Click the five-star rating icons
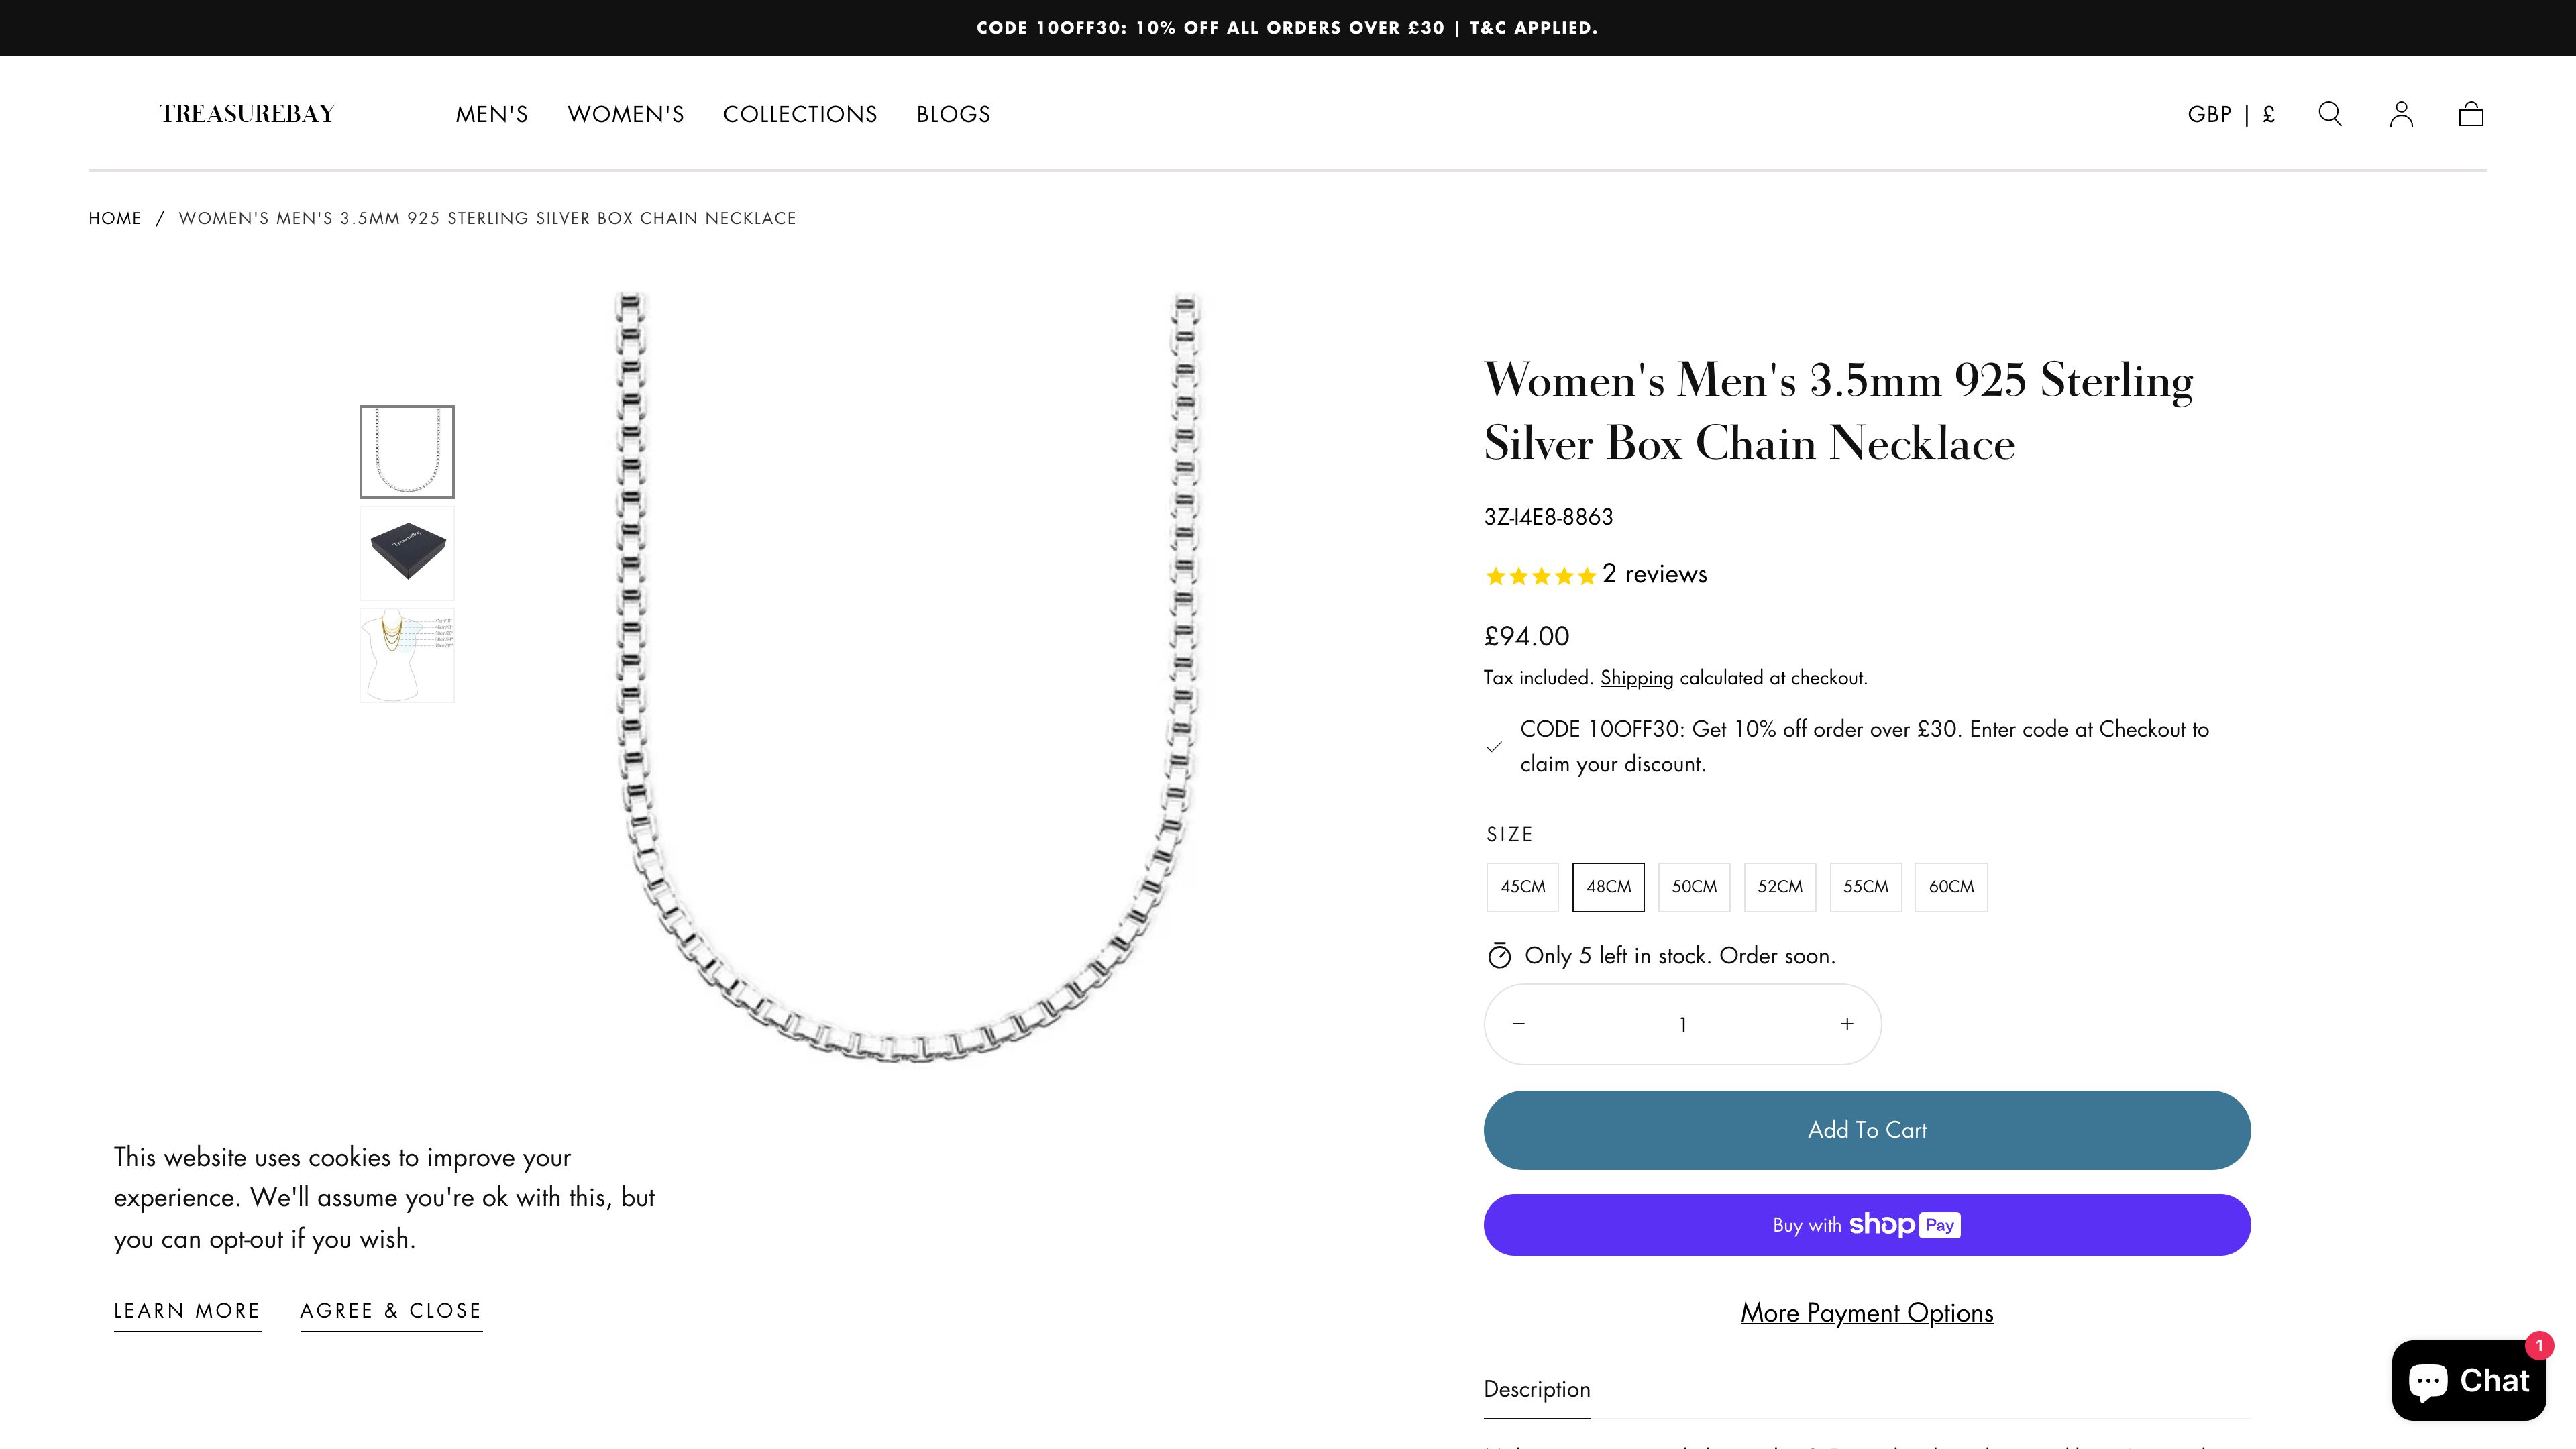 tap(1540, 575)
